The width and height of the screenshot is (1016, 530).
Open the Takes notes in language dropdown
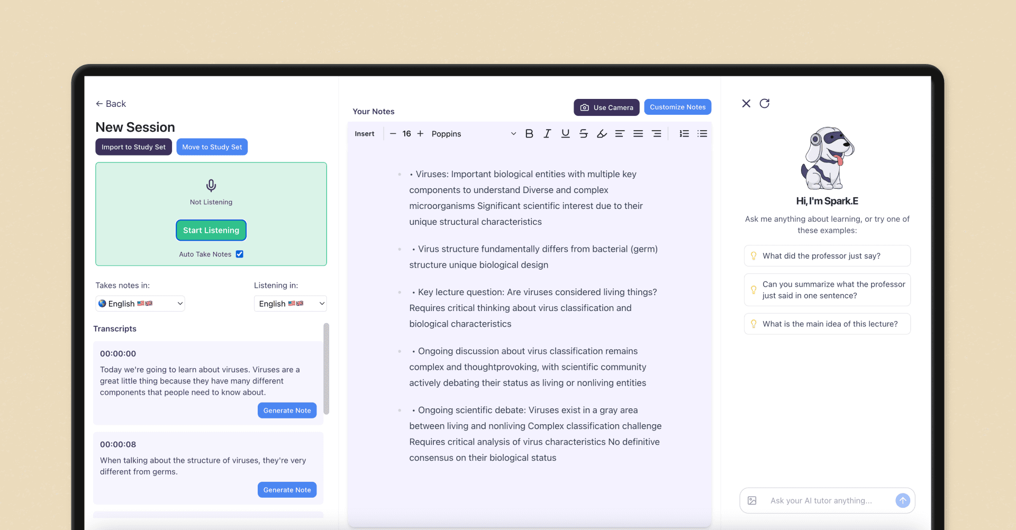click(140, 303)
